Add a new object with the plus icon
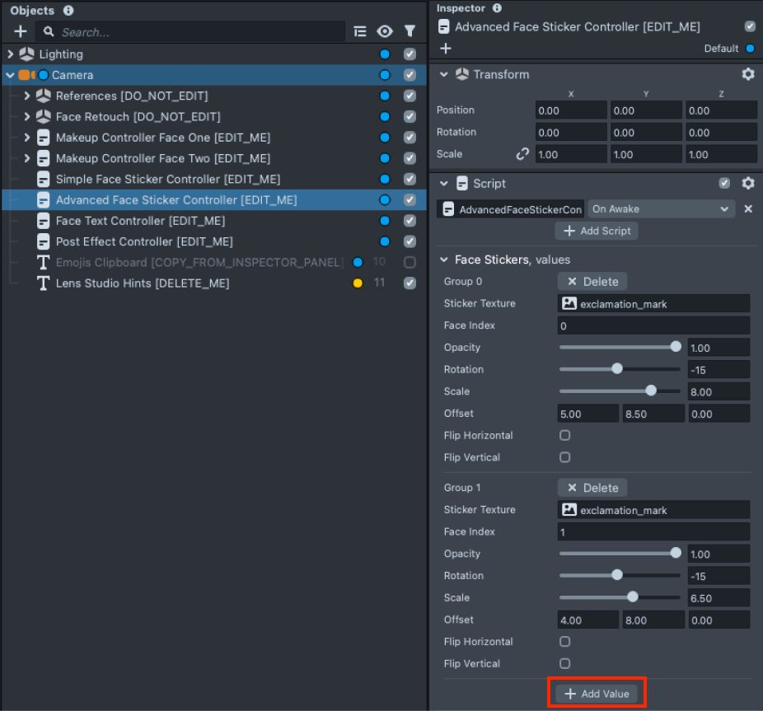The image size is (763, 711). coord(18,30)
